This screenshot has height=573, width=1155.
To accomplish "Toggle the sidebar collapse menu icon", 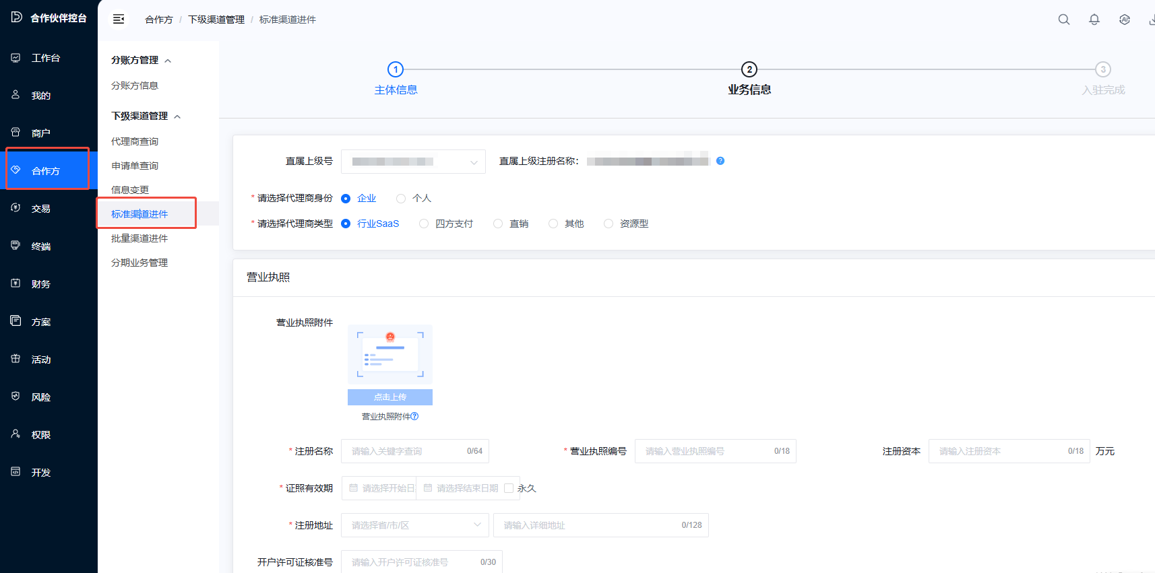I will point(119,20).
